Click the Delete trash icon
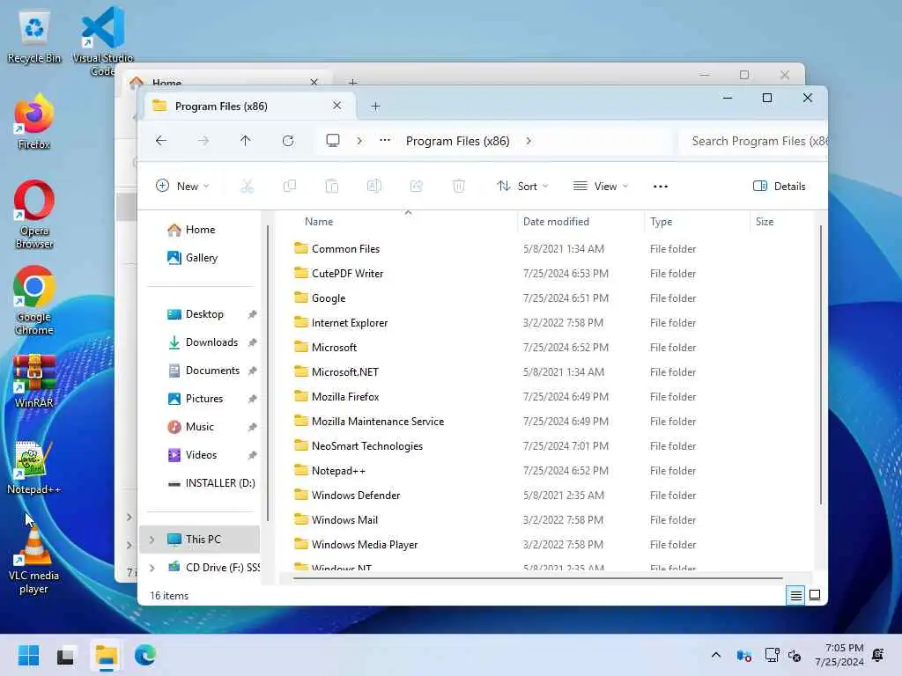This screenshot has width=902, height=676. (x=458, y=187)
